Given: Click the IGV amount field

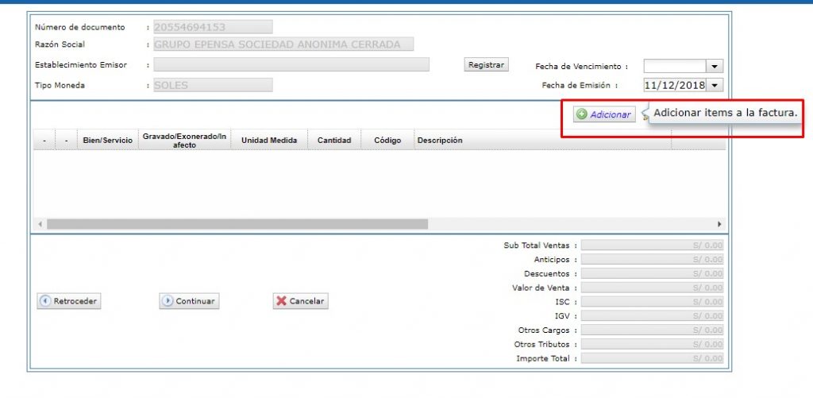Looking at the screenshot, I should (x=652, y=315).
